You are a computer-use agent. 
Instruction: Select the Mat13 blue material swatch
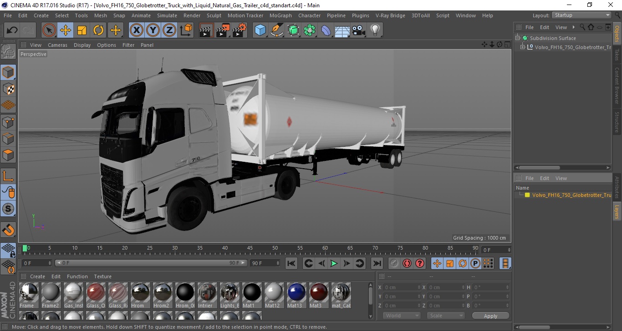click(296, 296)
